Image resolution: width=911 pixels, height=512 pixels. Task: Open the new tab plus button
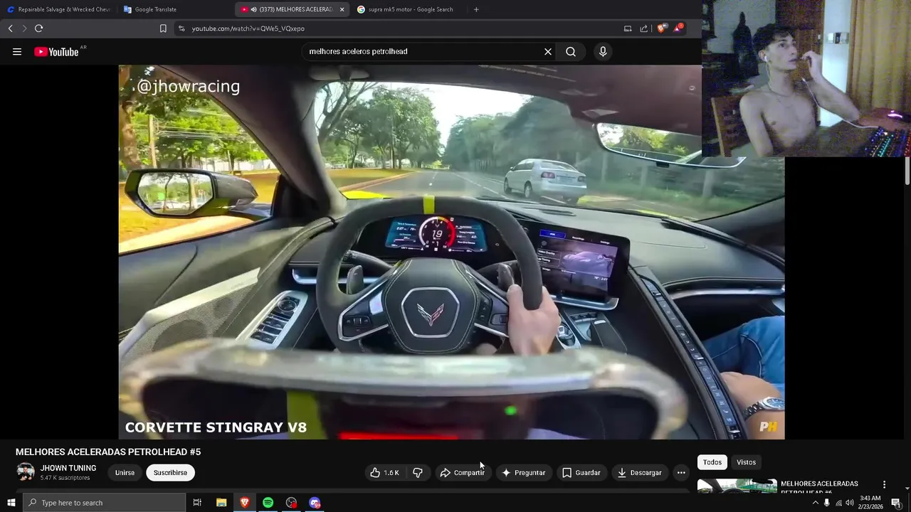(476, 9)
